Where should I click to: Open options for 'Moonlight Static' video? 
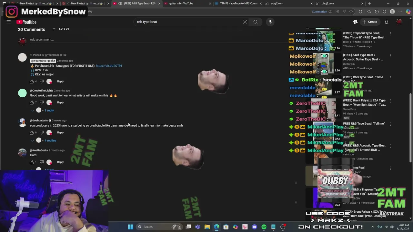point(390,101)
